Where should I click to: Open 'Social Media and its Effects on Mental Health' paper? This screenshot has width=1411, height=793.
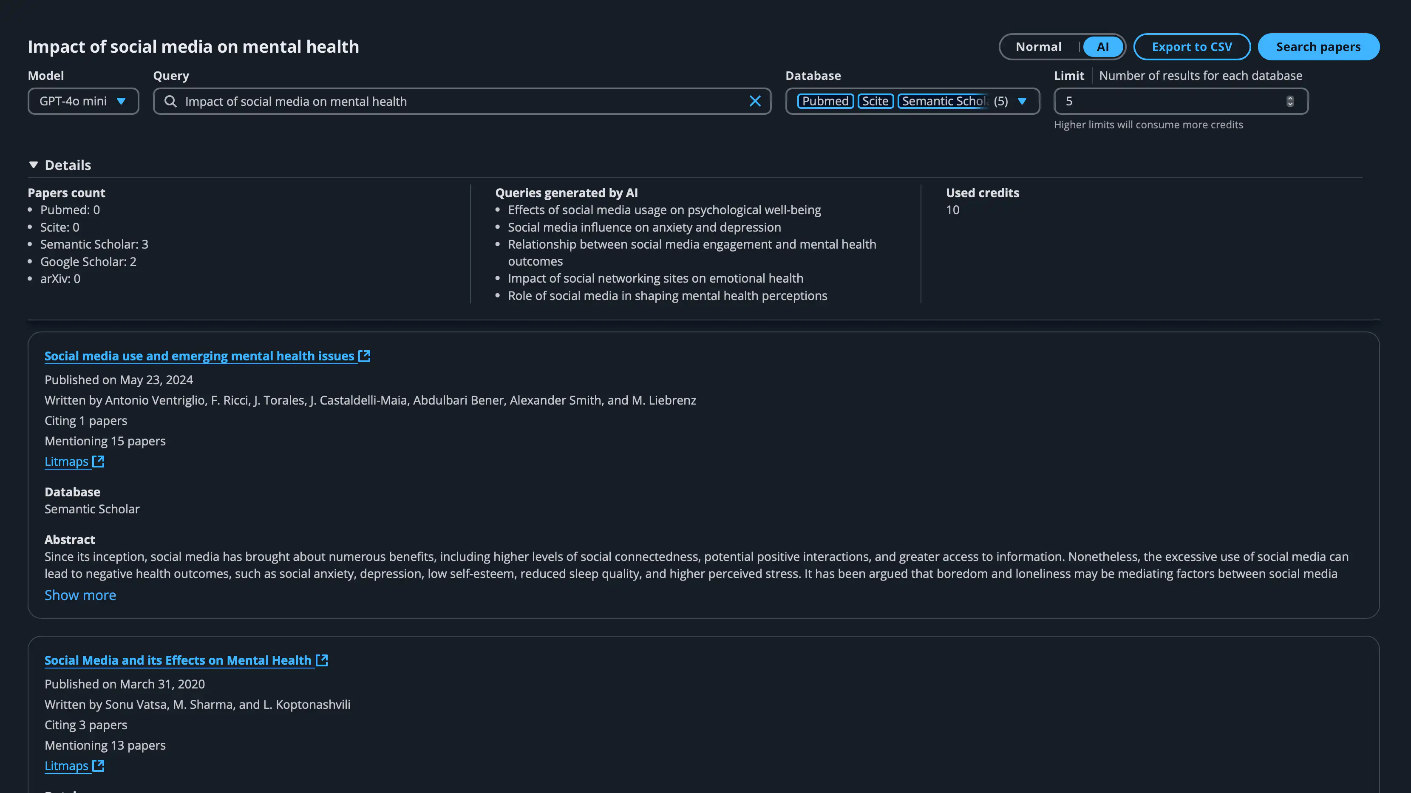178,660
